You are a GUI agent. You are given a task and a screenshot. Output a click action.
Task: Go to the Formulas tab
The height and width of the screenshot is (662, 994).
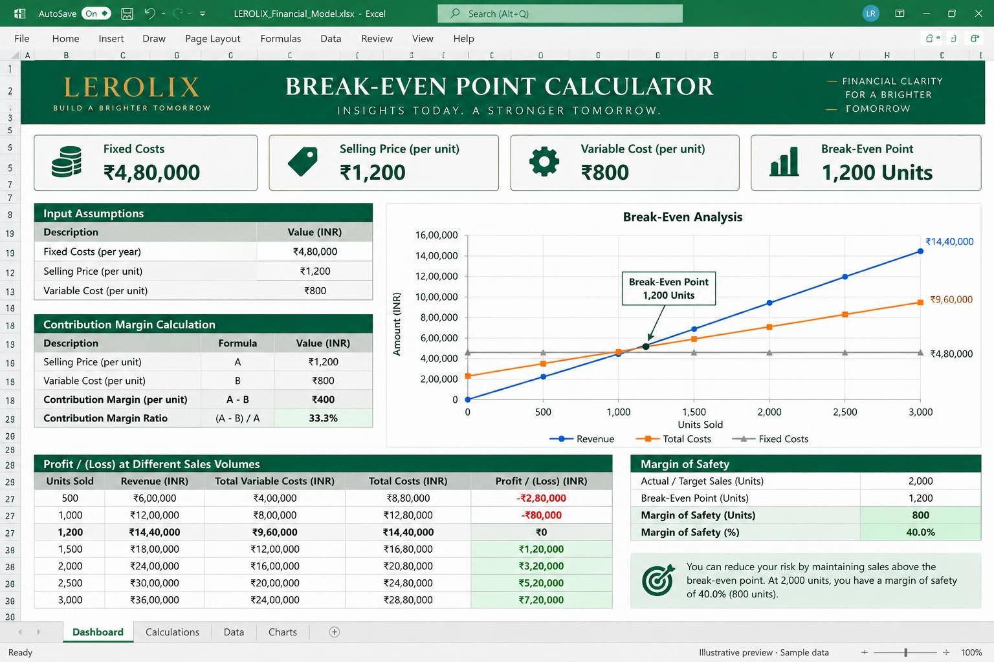click(x=281, y=39)
